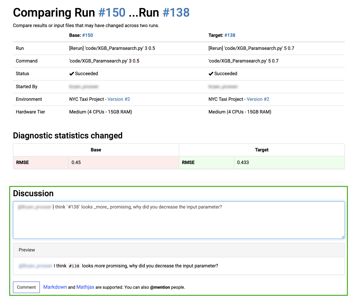The width and height of the screenshot is (353, 303).
Task: Click the Diagnostic statistics changed heading
Action: coord(68,135)
